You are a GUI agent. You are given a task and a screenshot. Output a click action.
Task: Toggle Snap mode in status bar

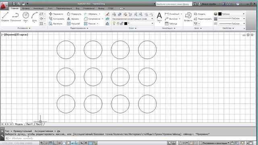coord(46,143)
